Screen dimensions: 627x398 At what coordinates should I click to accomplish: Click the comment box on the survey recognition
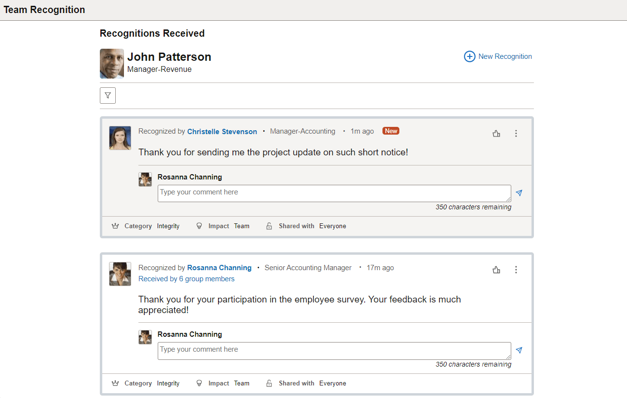(334, 350)
